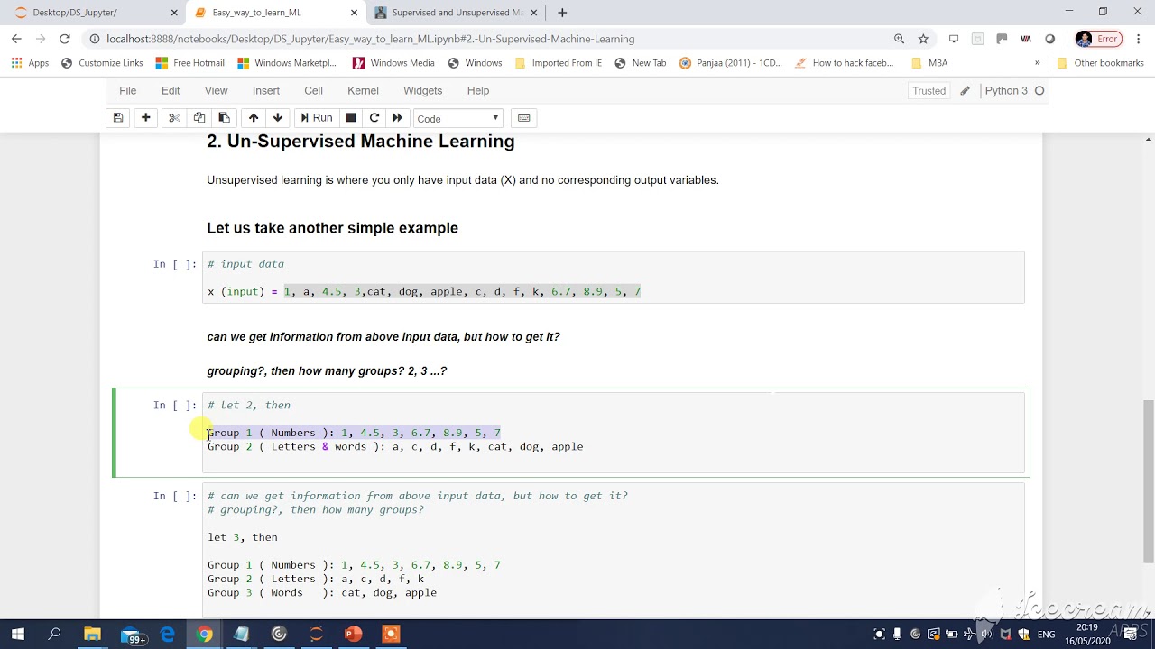Click the Trusted notebook button
Image resolution: width=1155 pixels, height=649 pixels.
point(929,90)
